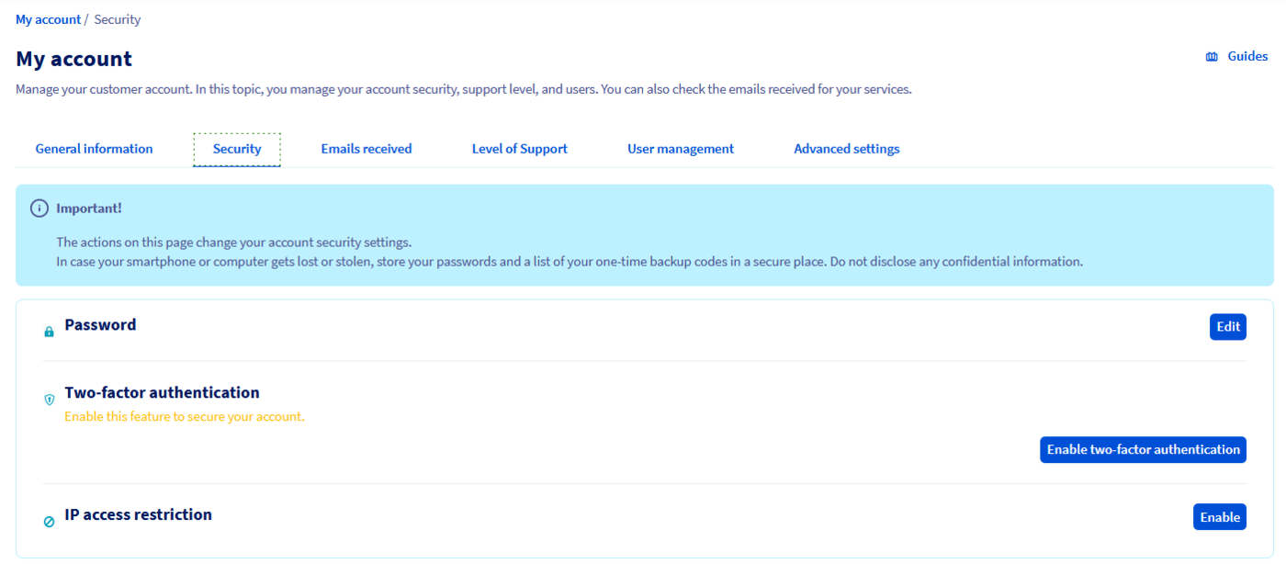The image size is (1286, 564).
Task: Click the Two-factor authentication section title
Action: (161, 391)
